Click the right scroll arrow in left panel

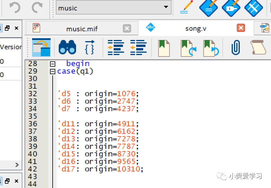17,165
